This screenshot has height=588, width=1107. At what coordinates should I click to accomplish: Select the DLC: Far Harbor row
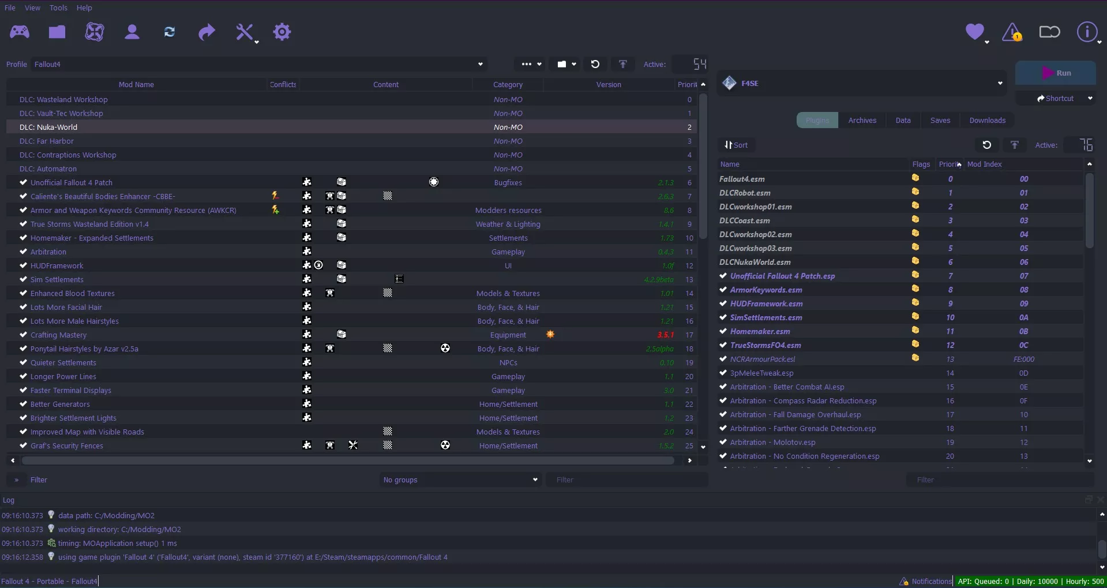[x=351, y=141]
